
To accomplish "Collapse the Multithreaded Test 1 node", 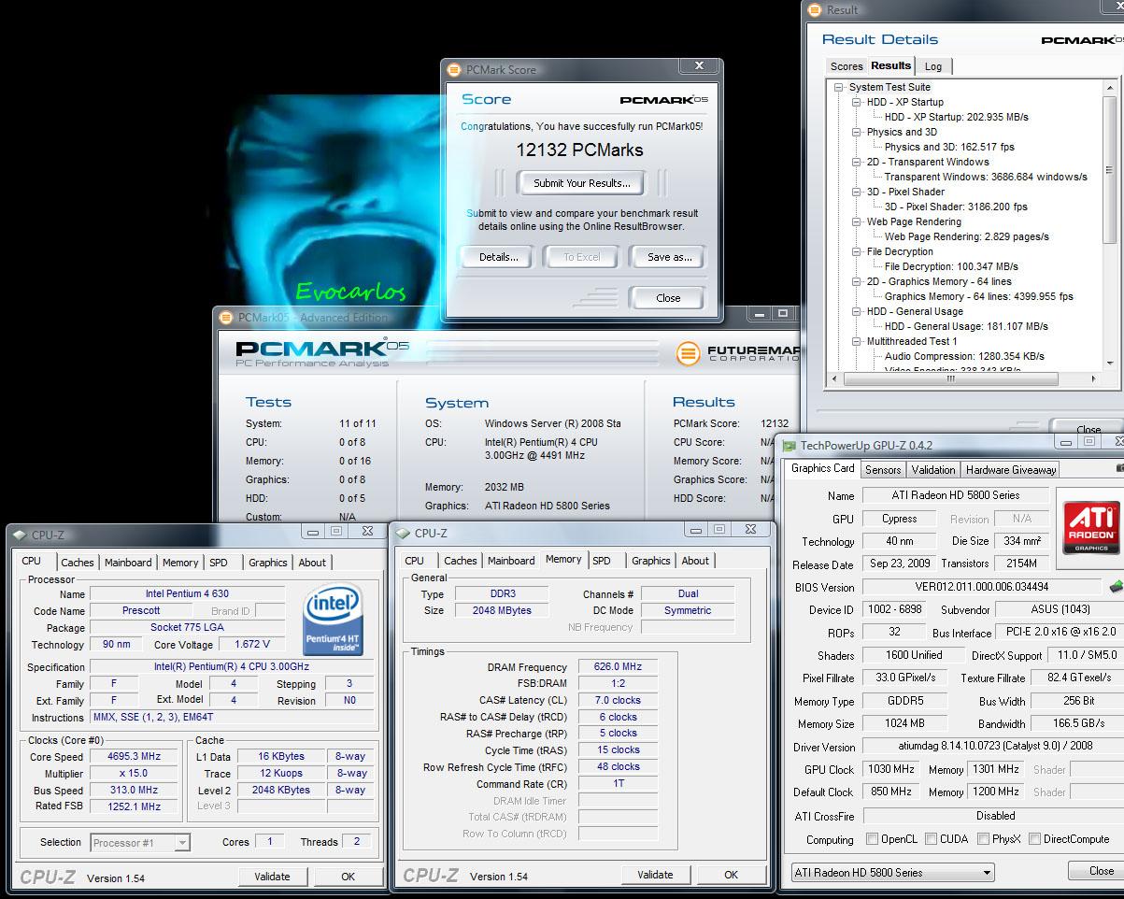I will tap(857, 341).
